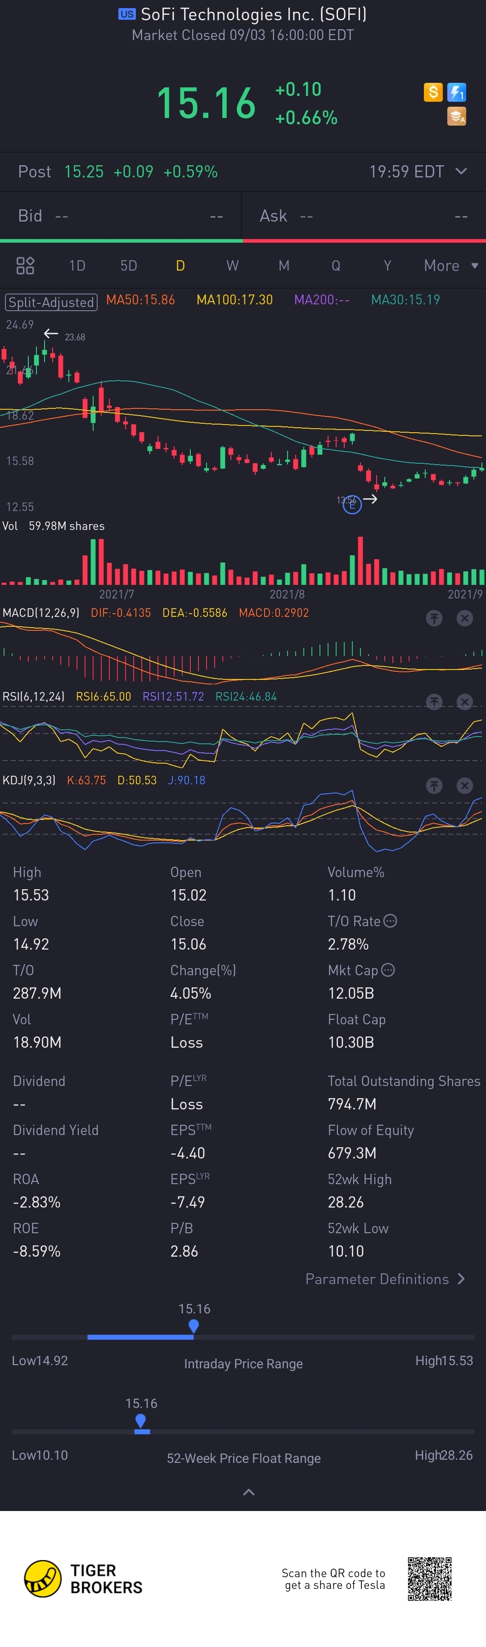Image resolution: width=486 pixels, height=1647 pixels.
Task: Tap the MA50:15.86 indicator value
Action: tap(140, 300)
